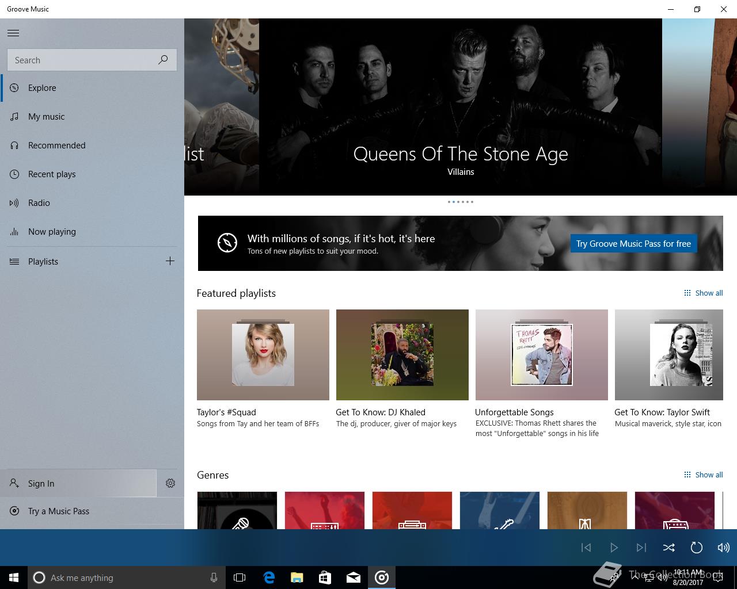
Task: Open File Explorer from taskbar
Action: pyautogui.click(x=297, y=577)
